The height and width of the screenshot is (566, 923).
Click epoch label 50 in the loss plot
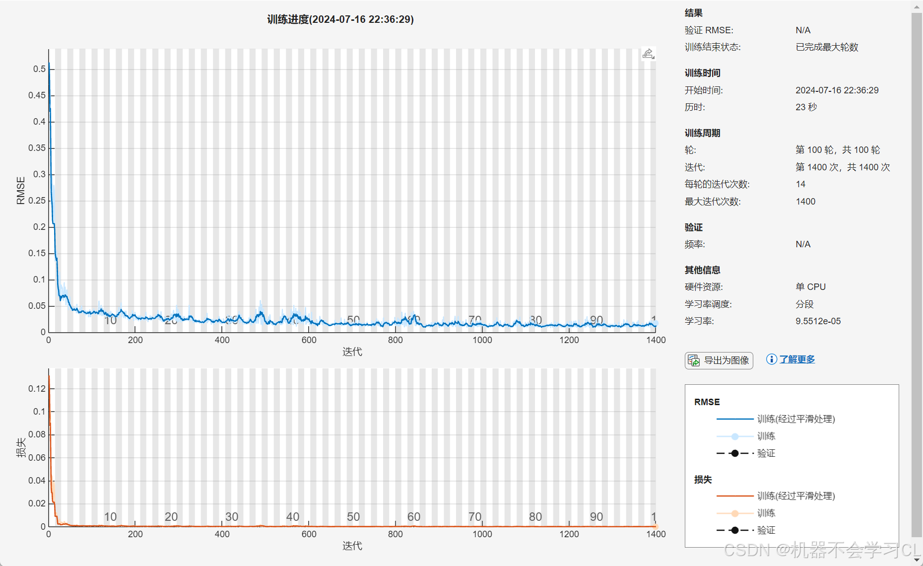[x=353, y=517]
